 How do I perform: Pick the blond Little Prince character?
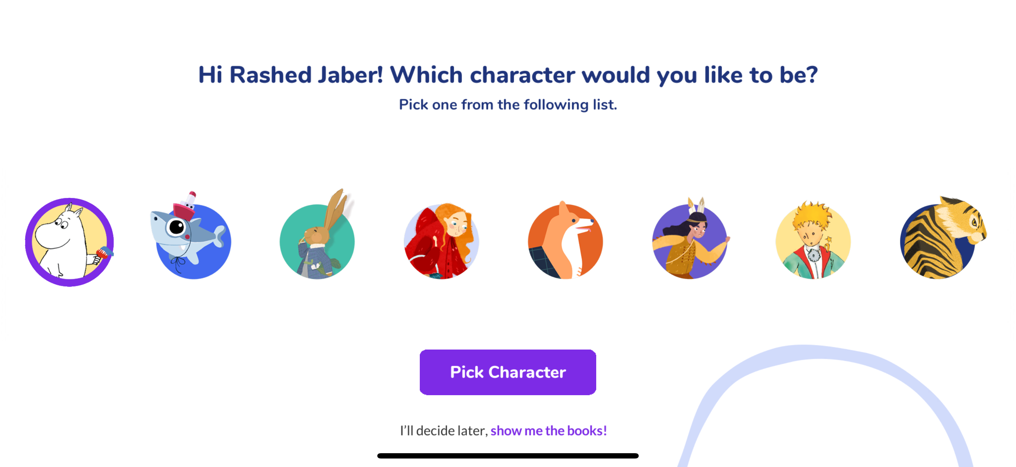[x=813, y=242]
